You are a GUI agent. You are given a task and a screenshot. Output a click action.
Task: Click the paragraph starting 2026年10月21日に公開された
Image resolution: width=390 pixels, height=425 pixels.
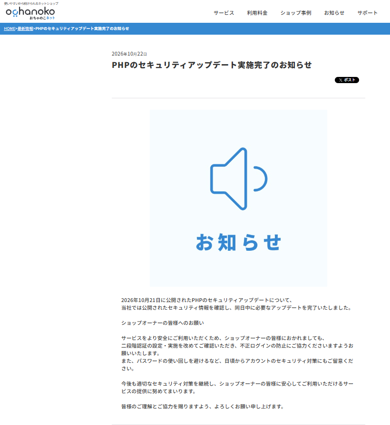(236, 304)
